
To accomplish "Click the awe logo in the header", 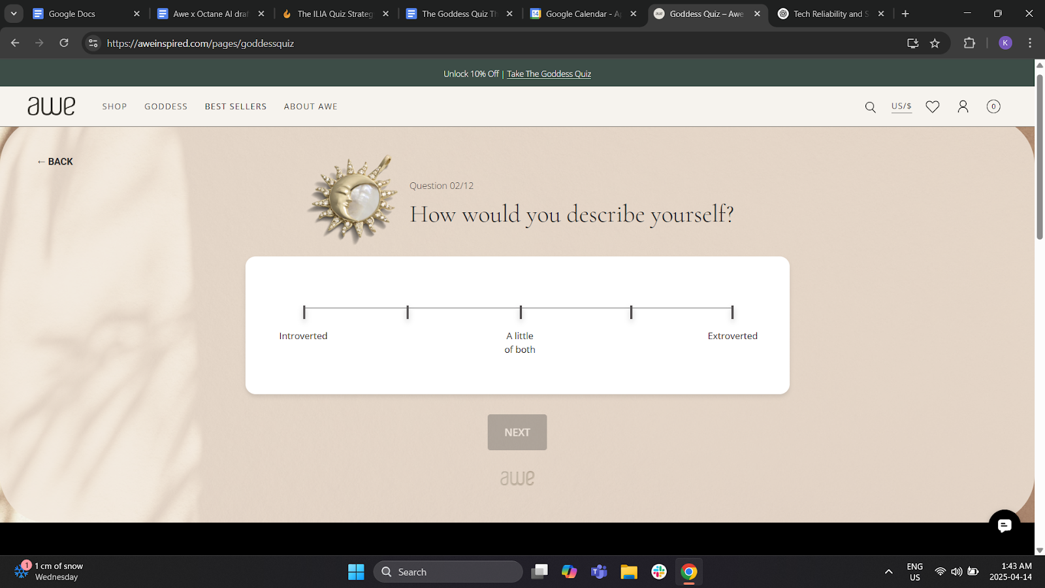I will 51,106.
